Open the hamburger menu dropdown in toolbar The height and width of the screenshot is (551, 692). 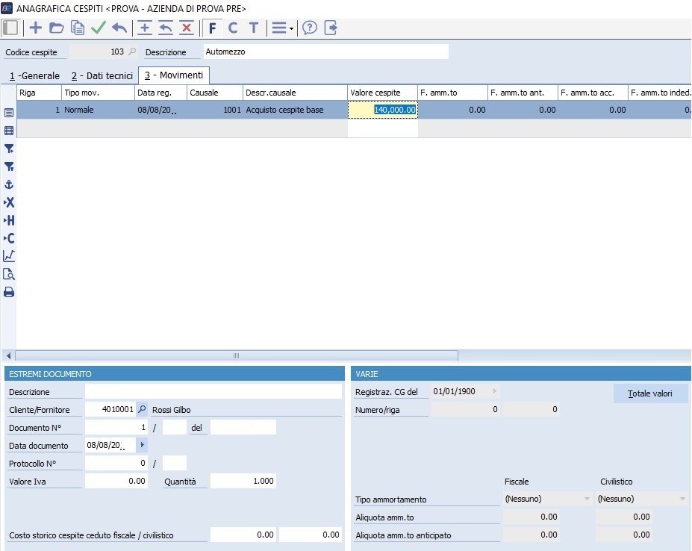pyautogui.click(x=282, y=28)
